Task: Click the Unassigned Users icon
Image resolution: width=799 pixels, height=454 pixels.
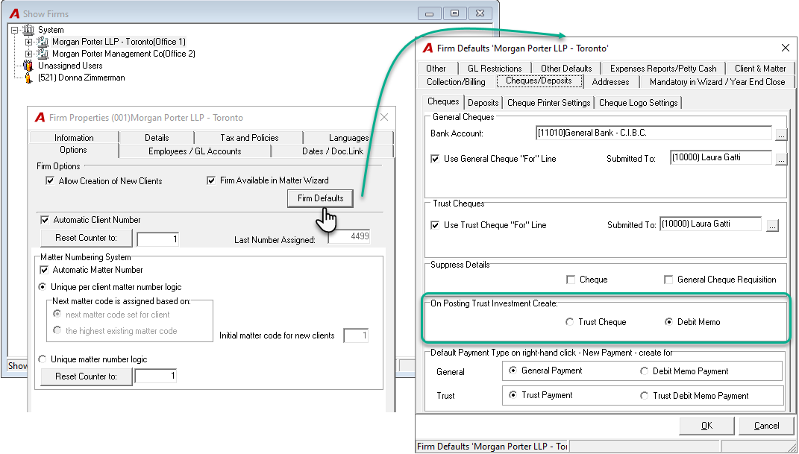Action: (x=28, y=66)
